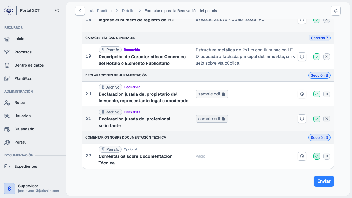
Task: Reject row 22 with the X button
Action: [x=327, y=156]
